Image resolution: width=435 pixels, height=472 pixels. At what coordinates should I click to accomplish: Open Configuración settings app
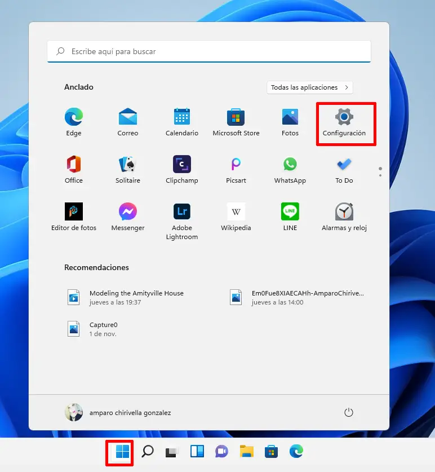(x=344, y=122)
